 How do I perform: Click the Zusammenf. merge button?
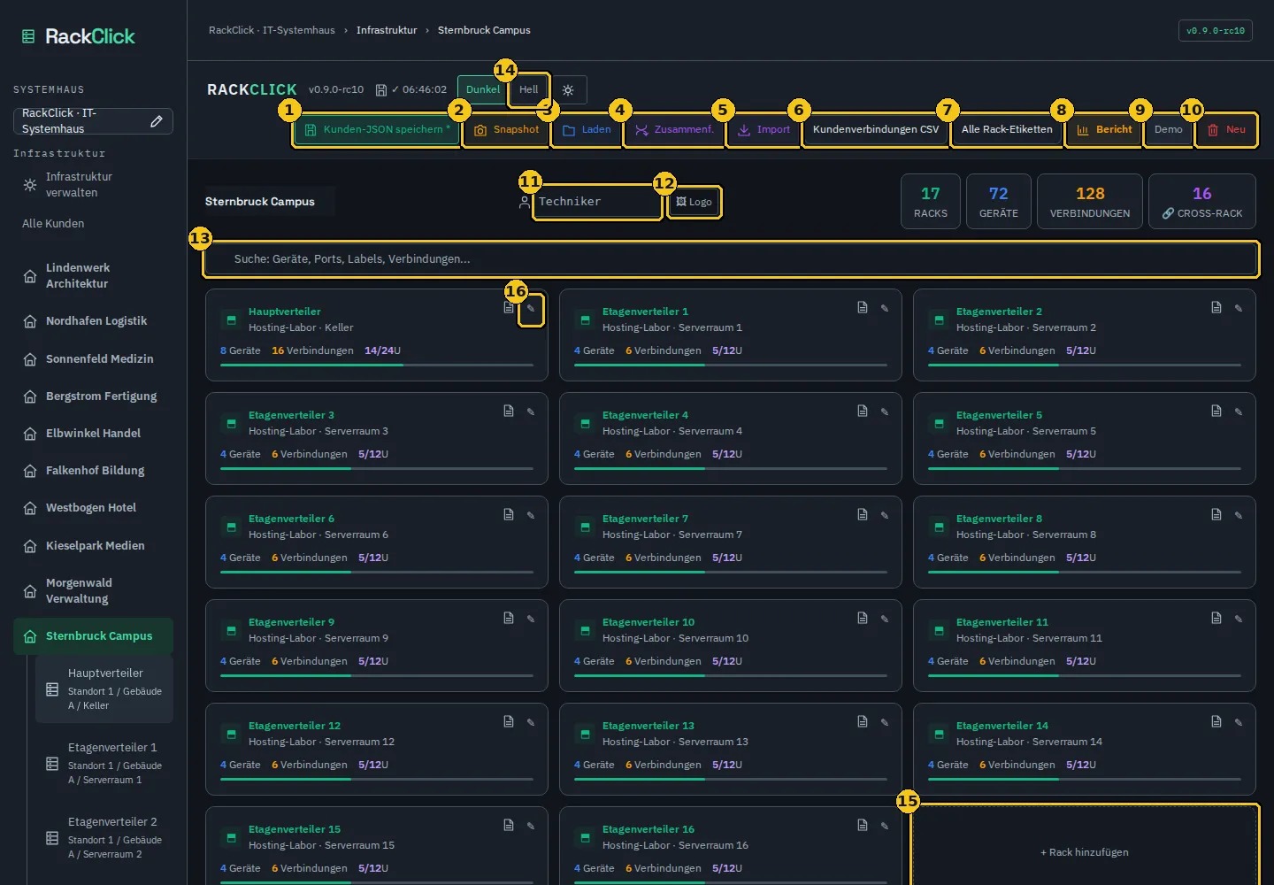pos(674,129)
